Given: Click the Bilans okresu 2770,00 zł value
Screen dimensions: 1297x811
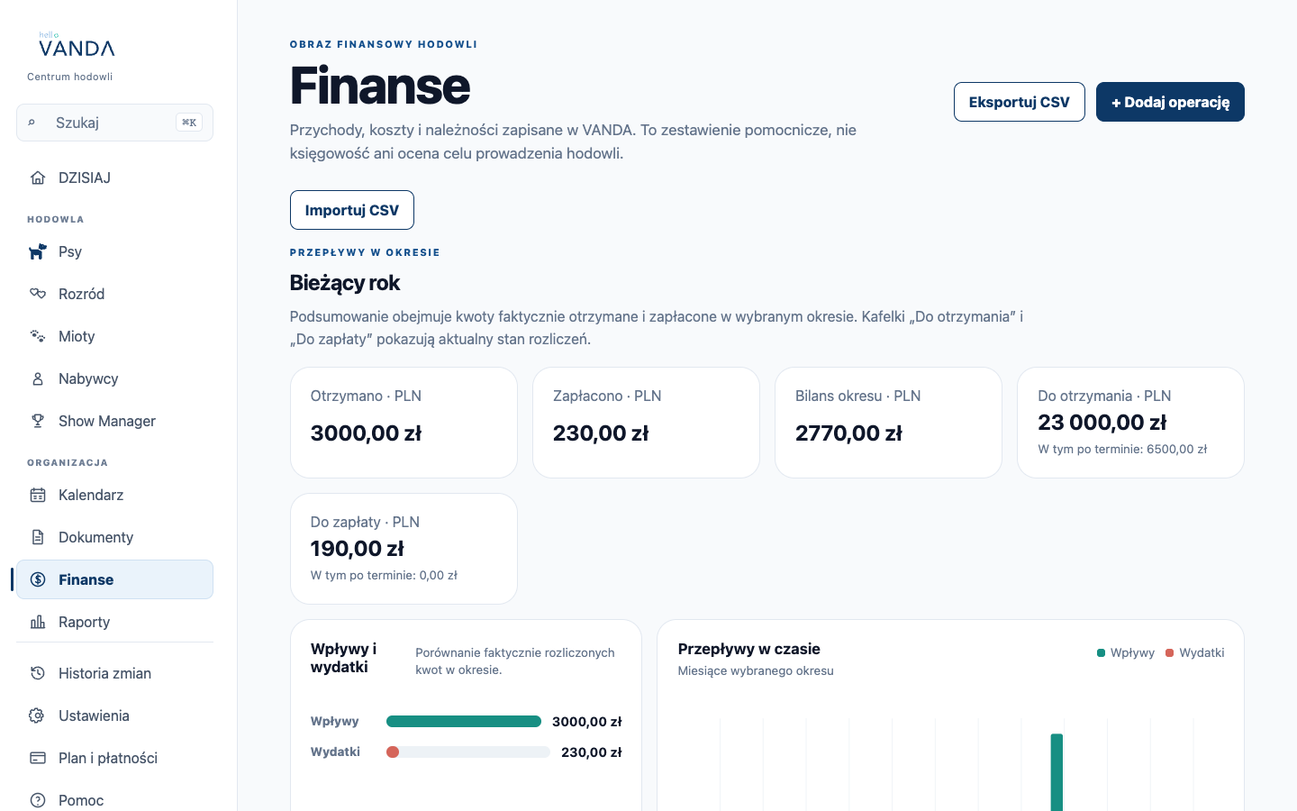Looking at the screenshot, I should coord(848,433).
